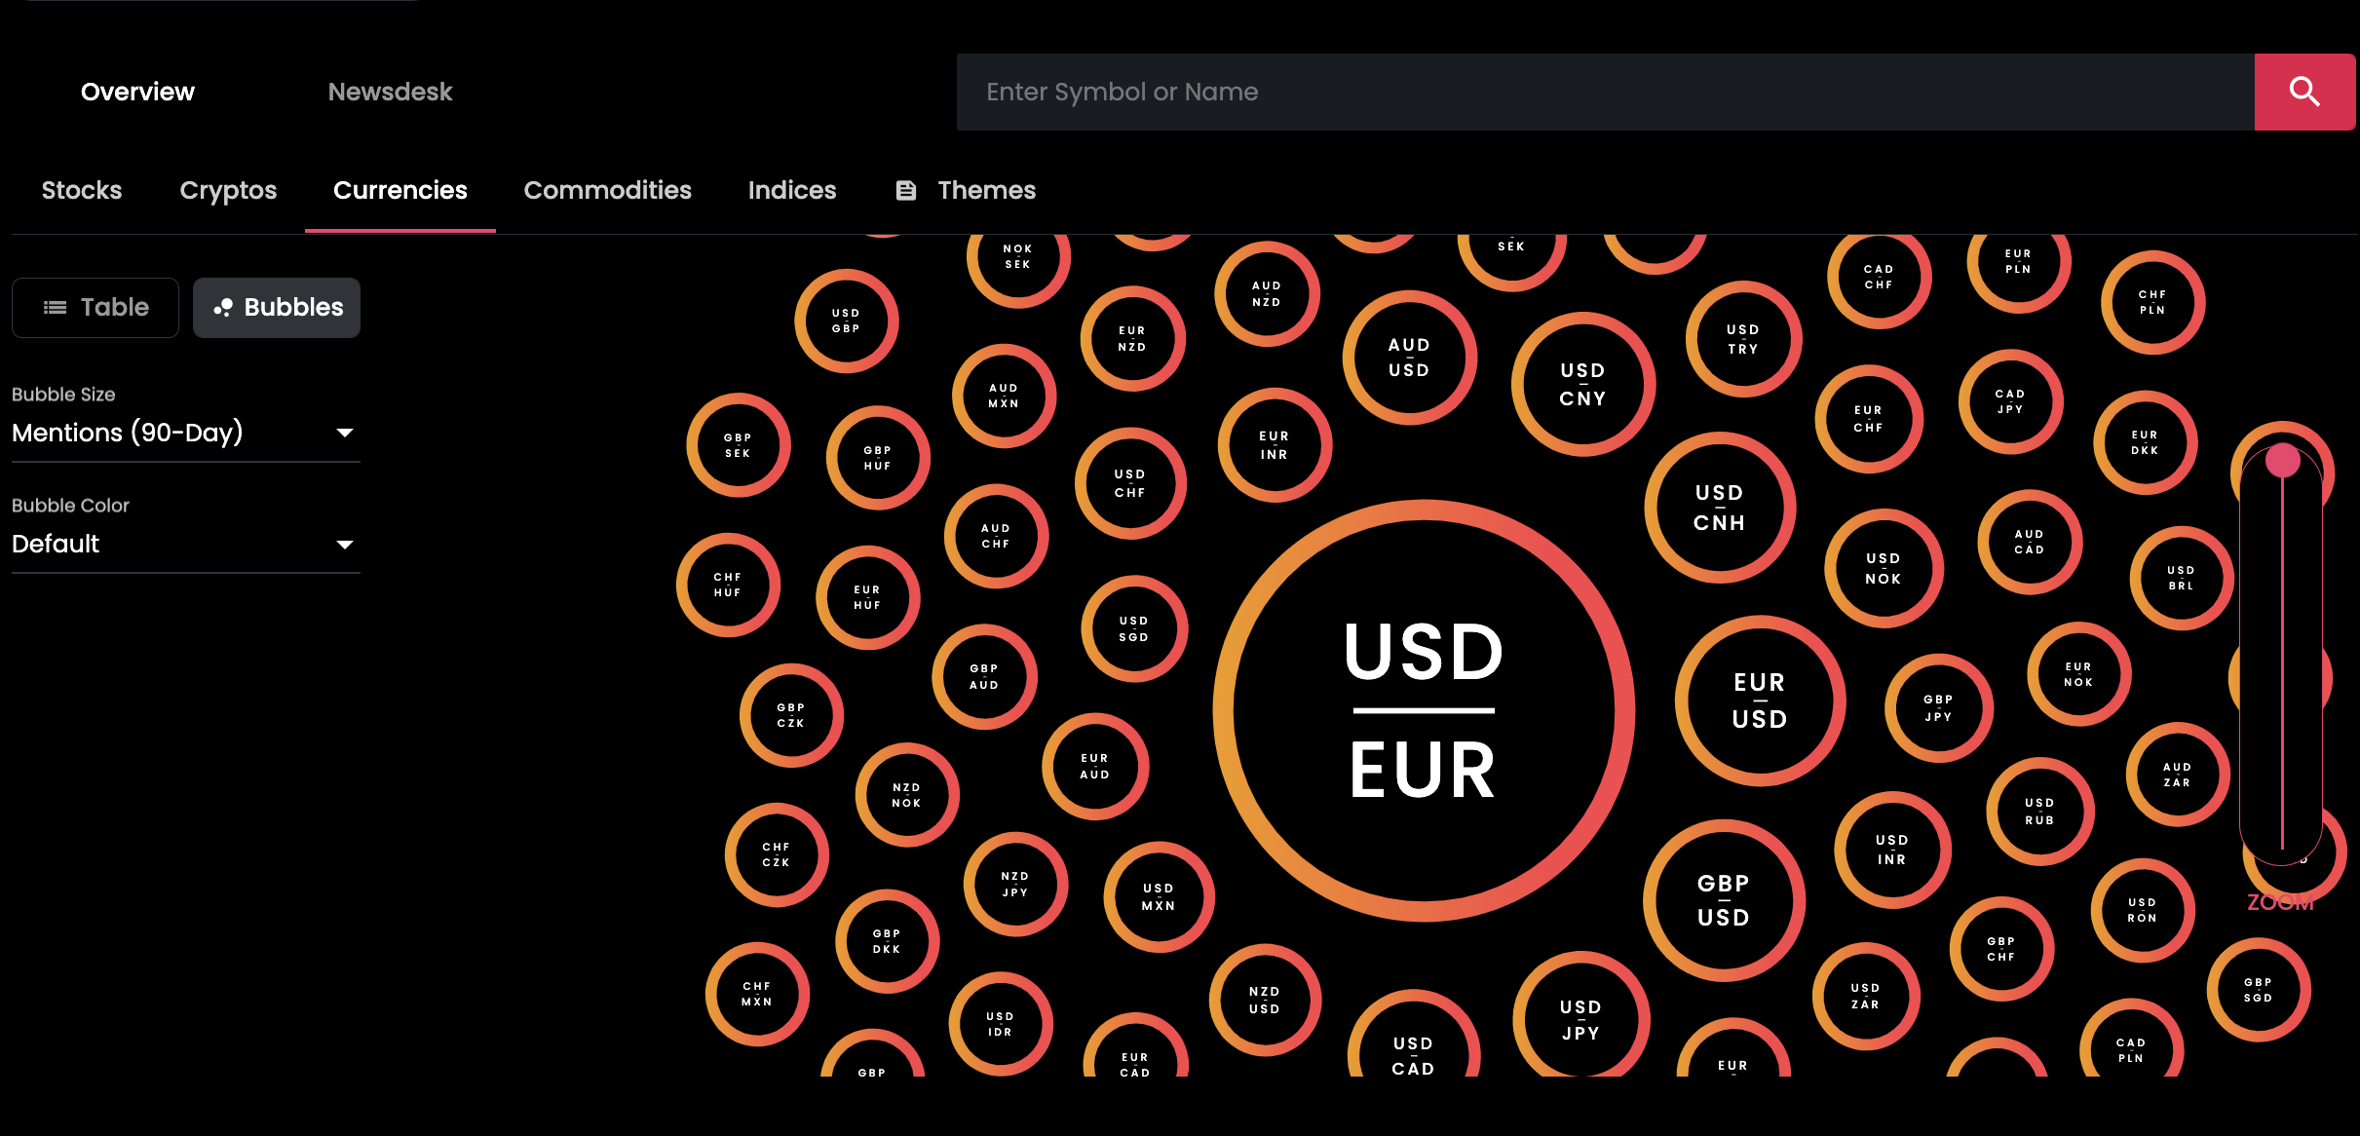This screenshot has width=2360, height=1136.
Task: Open the Newsdesk section
Action: pos(390,92)
